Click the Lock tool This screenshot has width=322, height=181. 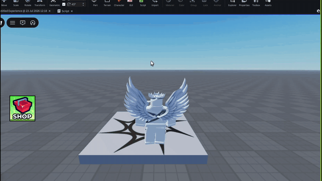pos(205,3)
